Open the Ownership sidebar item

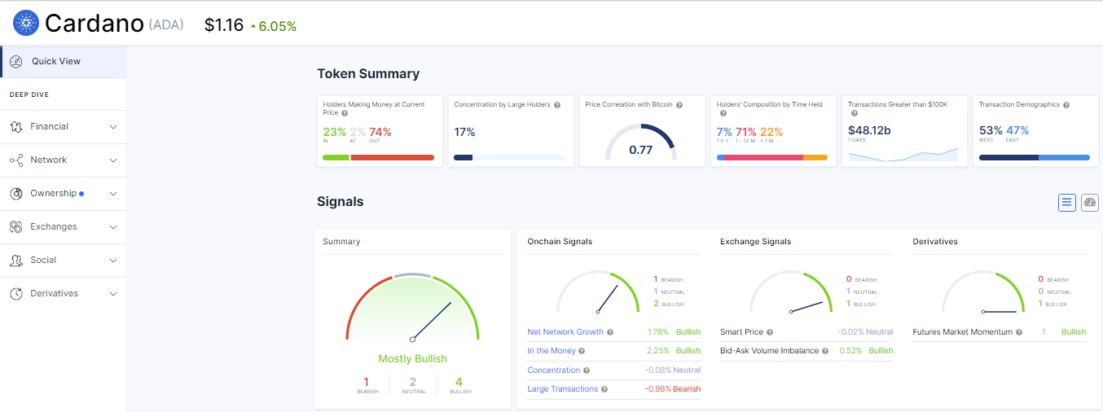click(53, 194)
